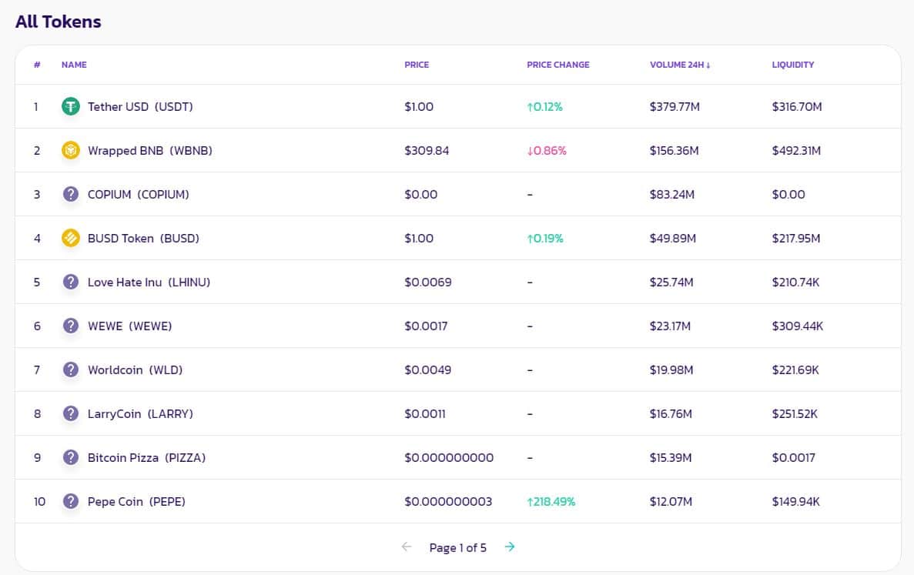The height and width of the screenshot is (575, 914).
Task: Click the $83.24M volume value
Action: pos(672,194)
